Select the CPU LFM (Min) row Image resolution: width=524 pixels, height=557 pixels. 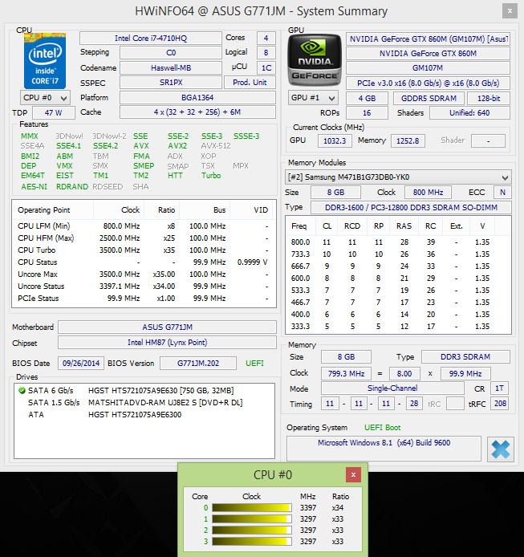pos(144,226)
